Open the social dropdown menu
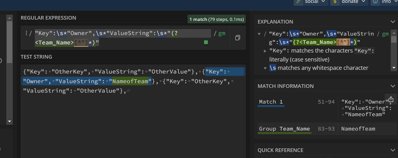 pos(311,2)
